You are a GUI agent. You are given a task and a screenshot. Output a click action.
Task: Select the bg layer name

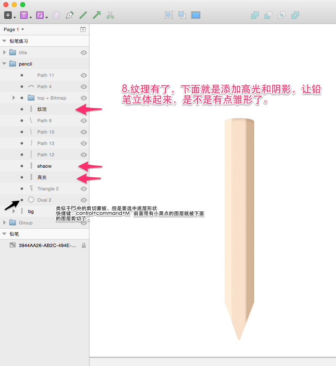[x=31, y=211]
